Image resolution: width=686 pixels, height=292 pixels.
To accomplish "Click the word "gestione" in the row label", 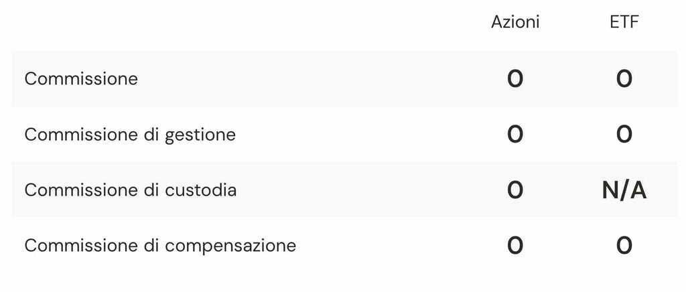I will [x=200, y=135].
